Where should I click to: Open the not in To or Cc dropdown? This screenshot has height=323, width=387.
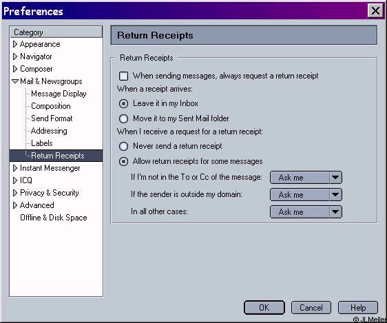pos(306,178)
